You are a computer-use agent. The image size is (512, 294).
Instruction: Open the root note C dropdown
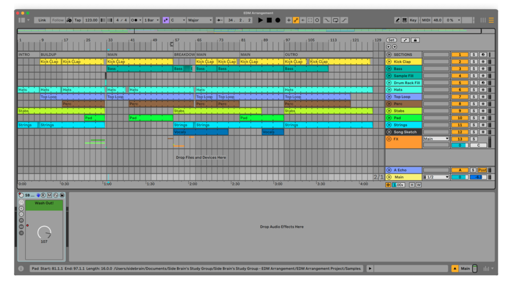[178, 20]
